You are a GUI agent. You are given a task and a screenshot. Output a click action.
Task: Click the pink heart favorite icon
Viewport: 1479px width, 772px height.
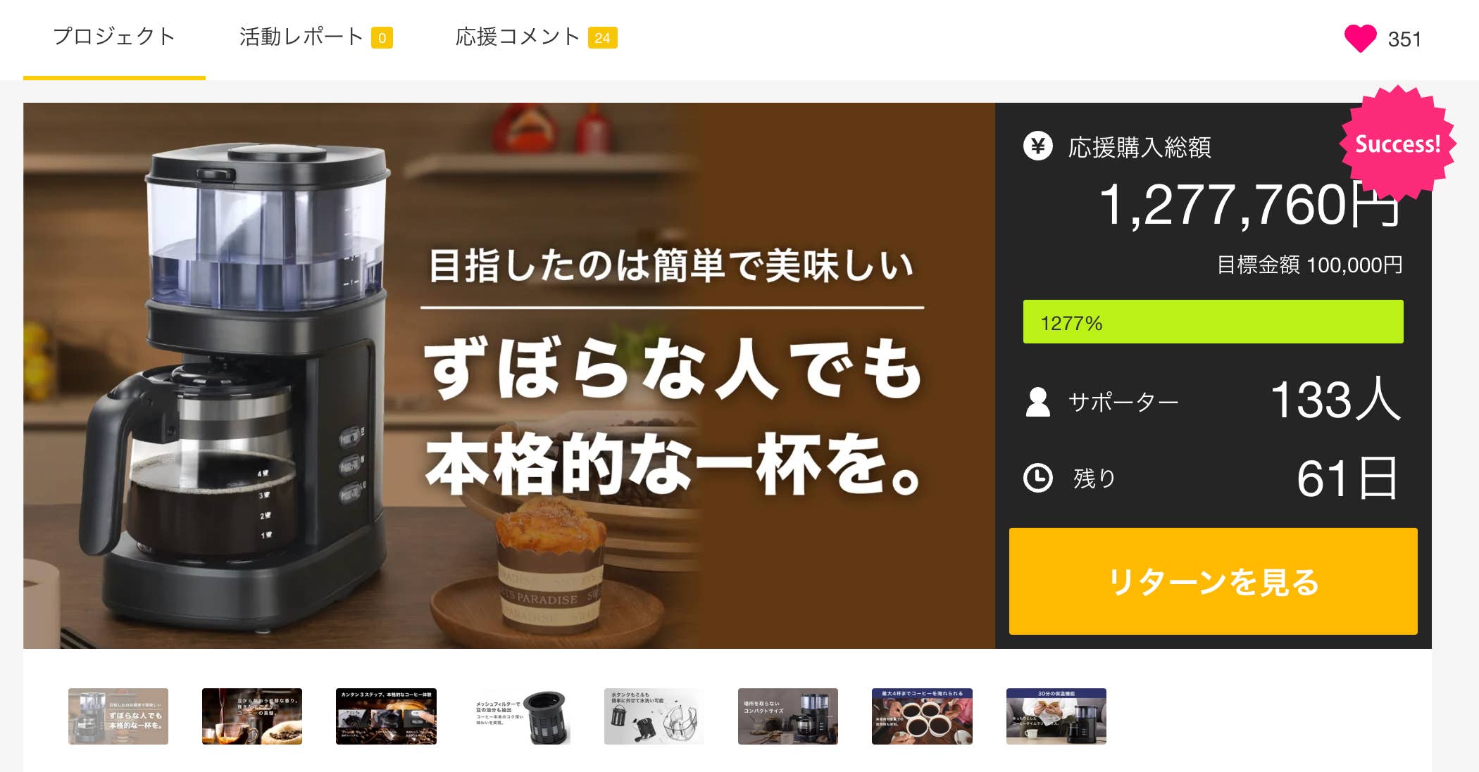(x=1360, y=38)
